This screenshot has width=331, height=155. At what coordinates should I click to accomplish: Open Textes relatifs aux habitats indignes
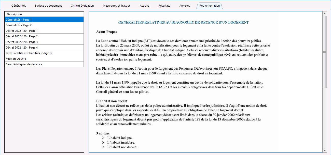(44, 53)
